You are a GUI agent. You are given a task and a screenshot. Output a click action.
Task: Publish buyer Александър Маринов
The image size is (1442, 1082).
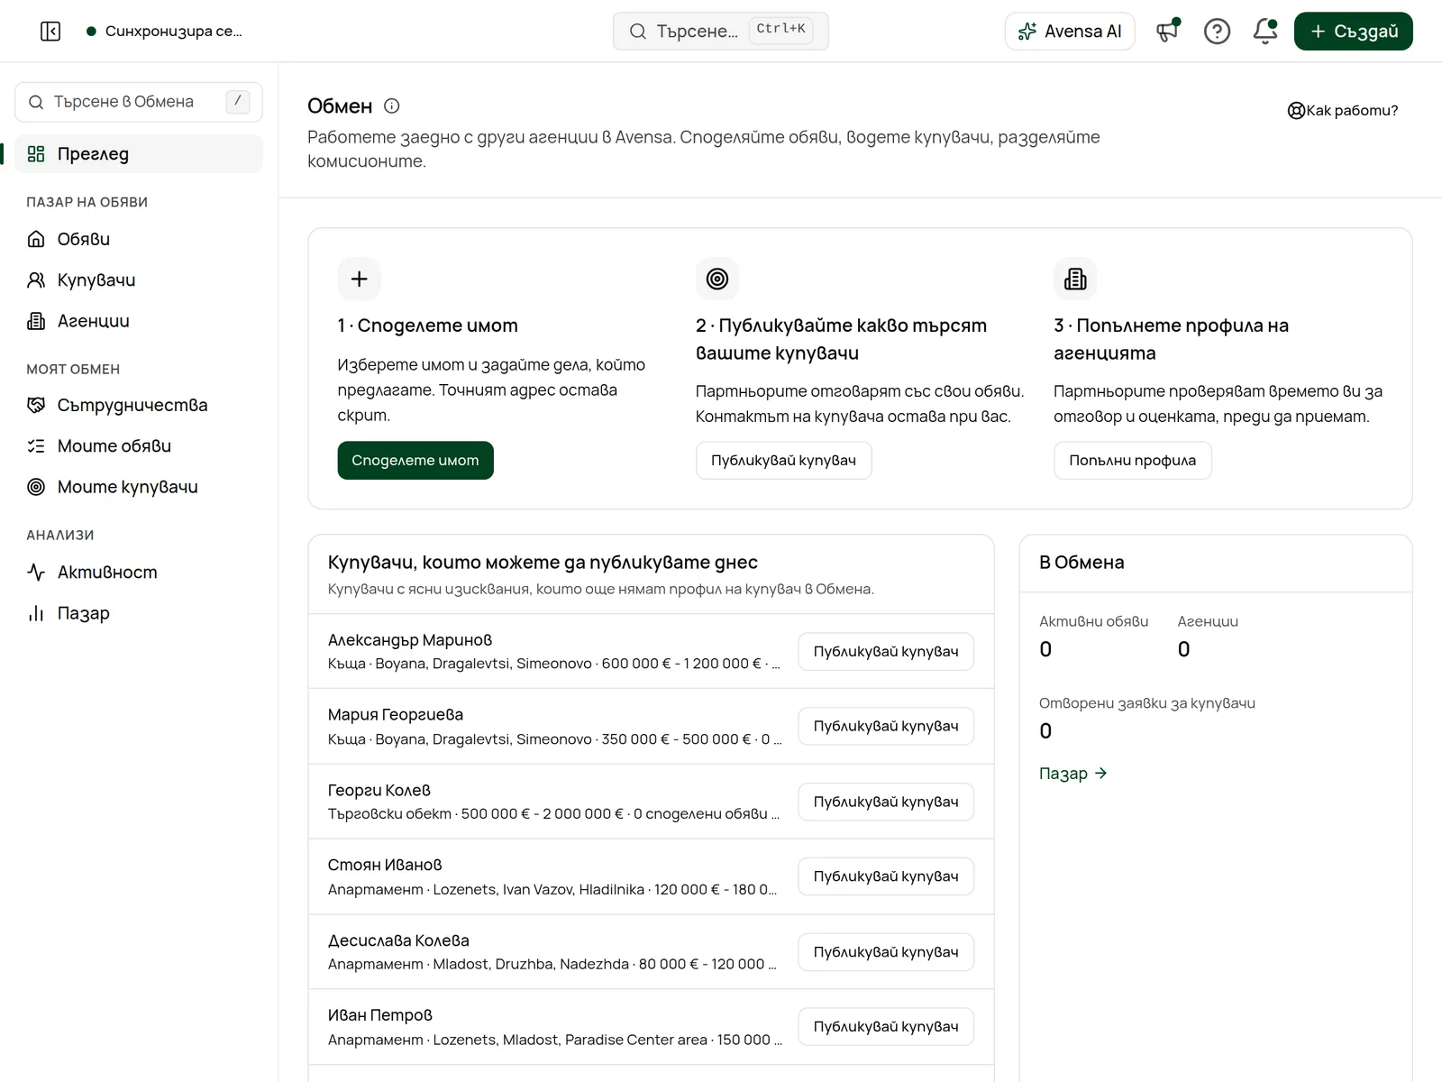tap(886, 651)
